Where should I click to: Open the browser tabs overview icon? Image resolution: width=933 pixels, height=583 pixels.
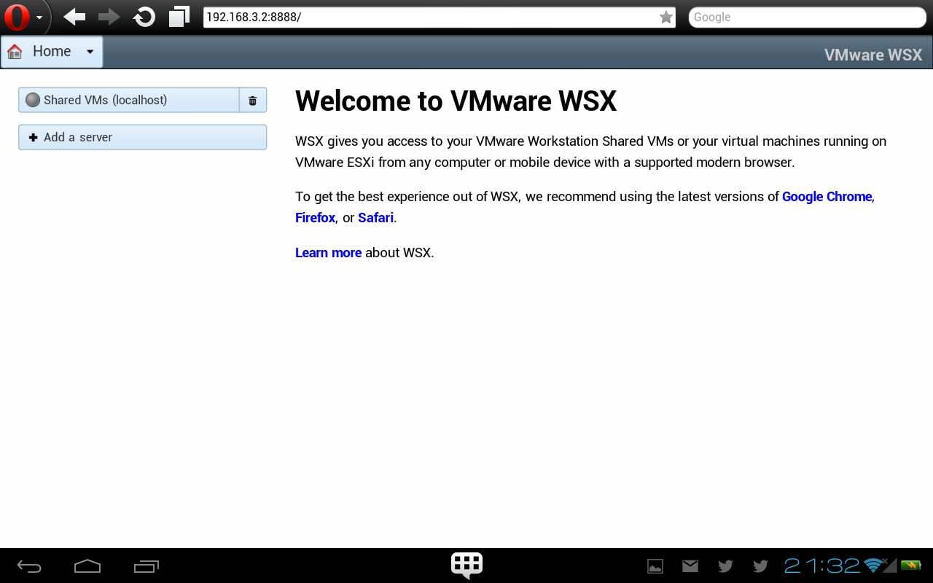[179, 17]
